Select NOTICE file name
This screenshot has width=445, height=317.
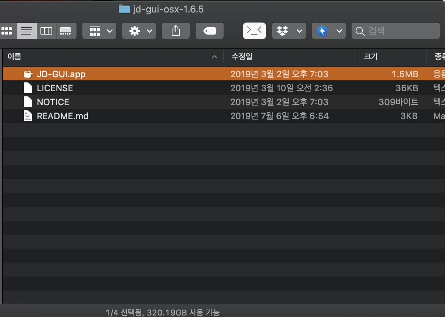coord(53,102)
